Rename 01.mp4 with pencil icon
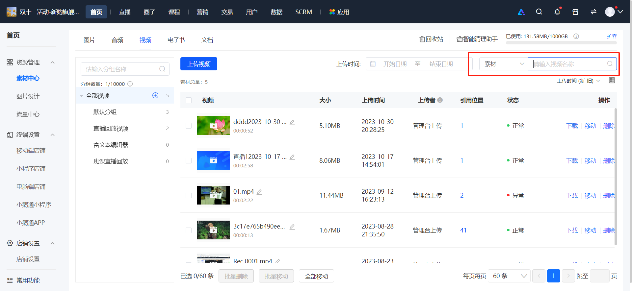Image resolution: width=632 pixels, height=291 pixels. [259, 192]
